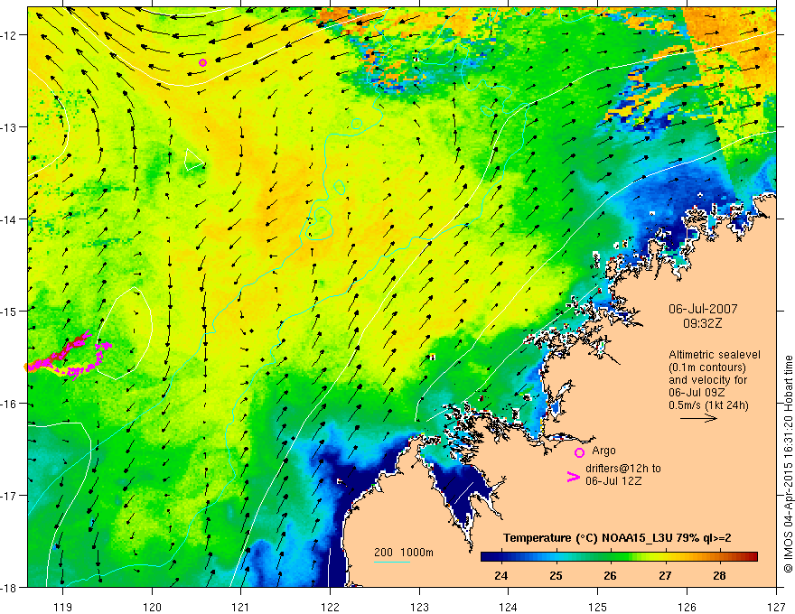Click the velocity scale reference arrow
The height and width of the screenshot is (614, 795).
tap(698, 418)
